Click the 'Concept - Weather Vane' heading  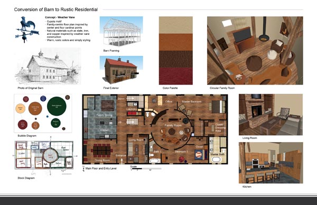(60, 17)
